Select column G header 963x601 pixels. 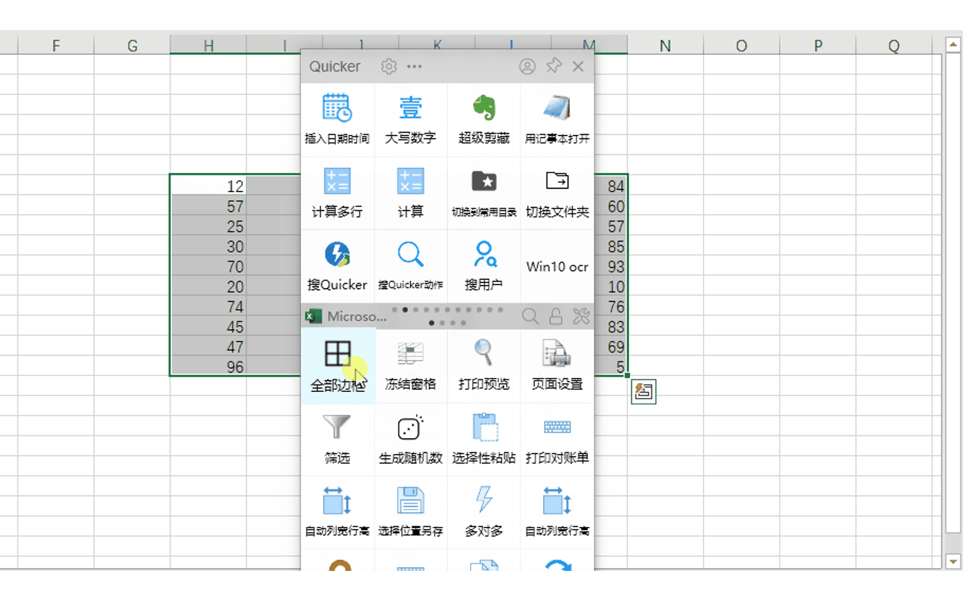132,45
